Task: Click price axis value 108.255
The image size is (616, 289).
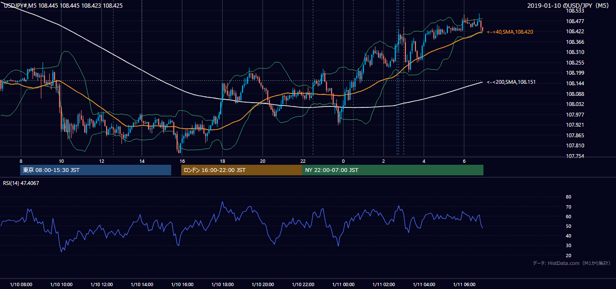Action: click(x=575, y=63)
